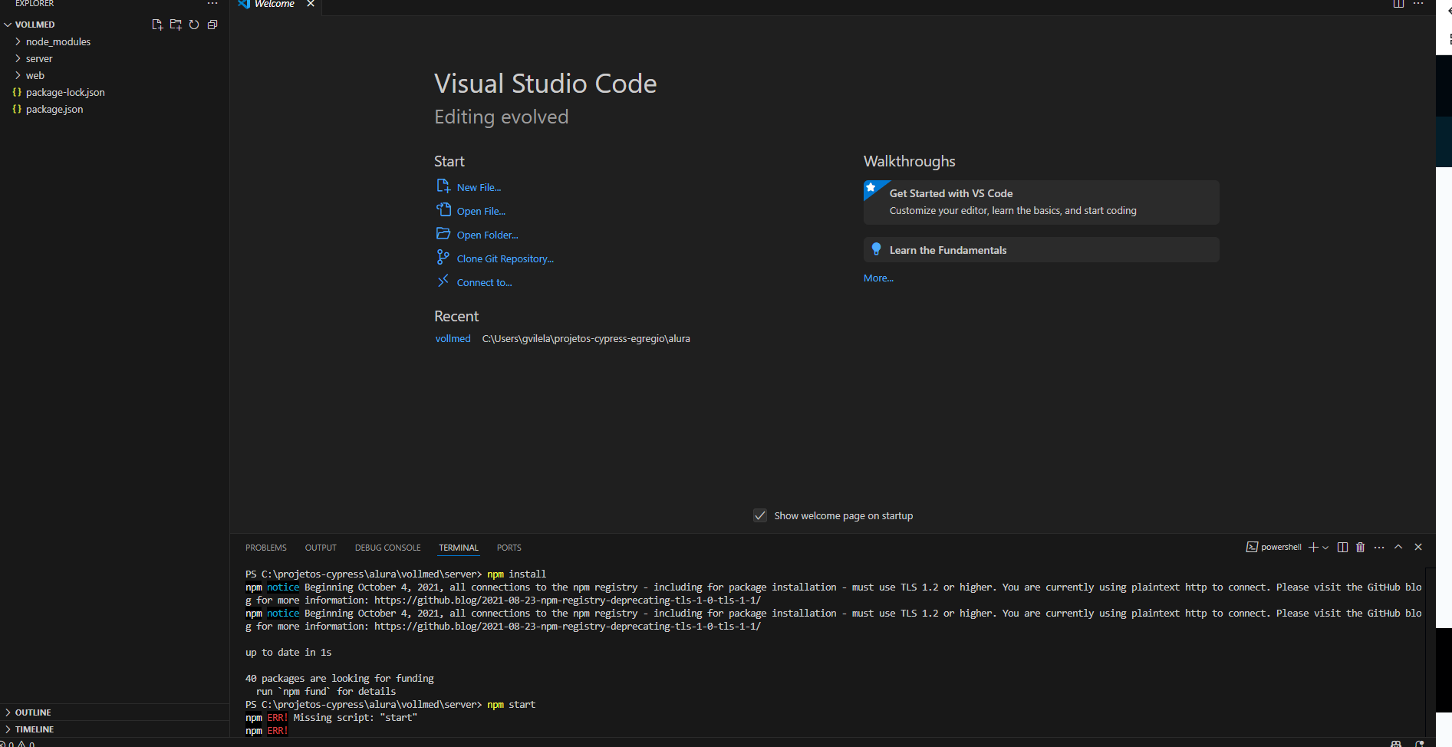Viewport: 1452px width, 747px height.
Task: Open Get Started with VS Code walkthrough
Action: 1041,202
